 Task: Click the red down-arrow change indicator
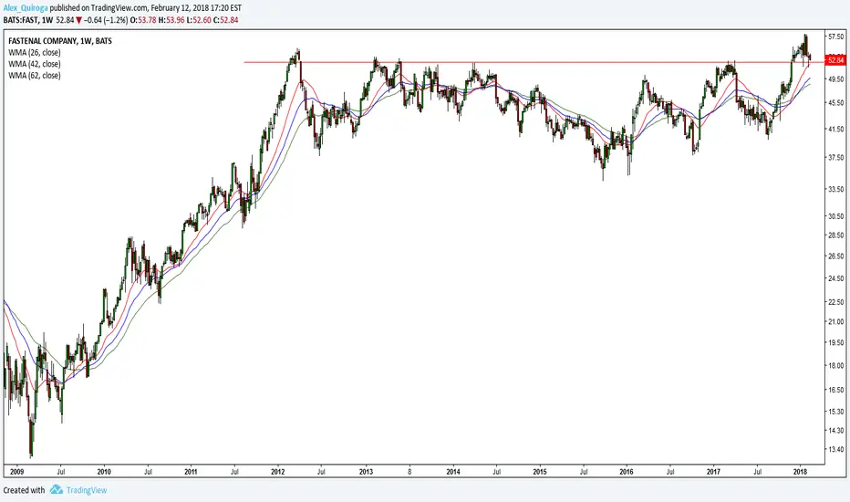79,20
